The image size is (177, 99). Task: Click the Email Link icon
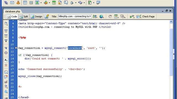coord(12,2)
